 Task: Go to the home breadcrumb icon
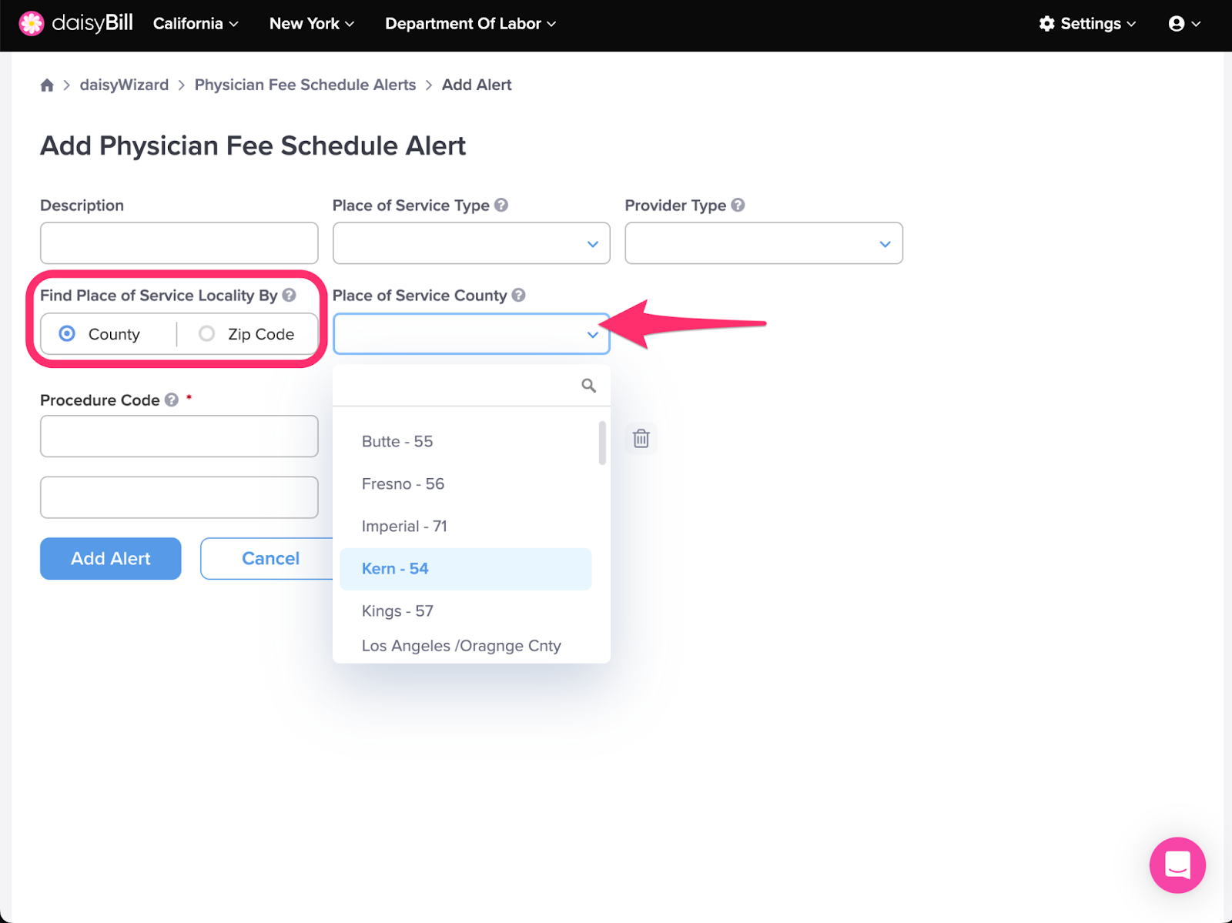coord(47,85)
